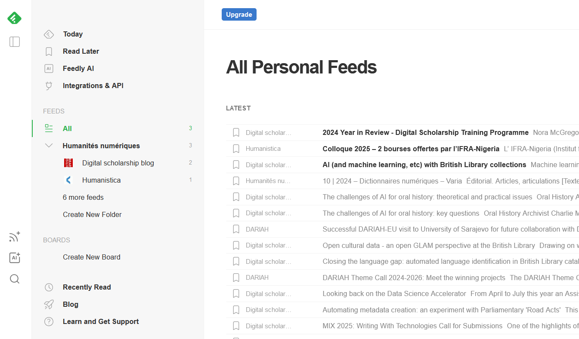Click the Feedly logo icon
Image resolution: width=579 pixels, height=339 pixels.
click(14, 18)
